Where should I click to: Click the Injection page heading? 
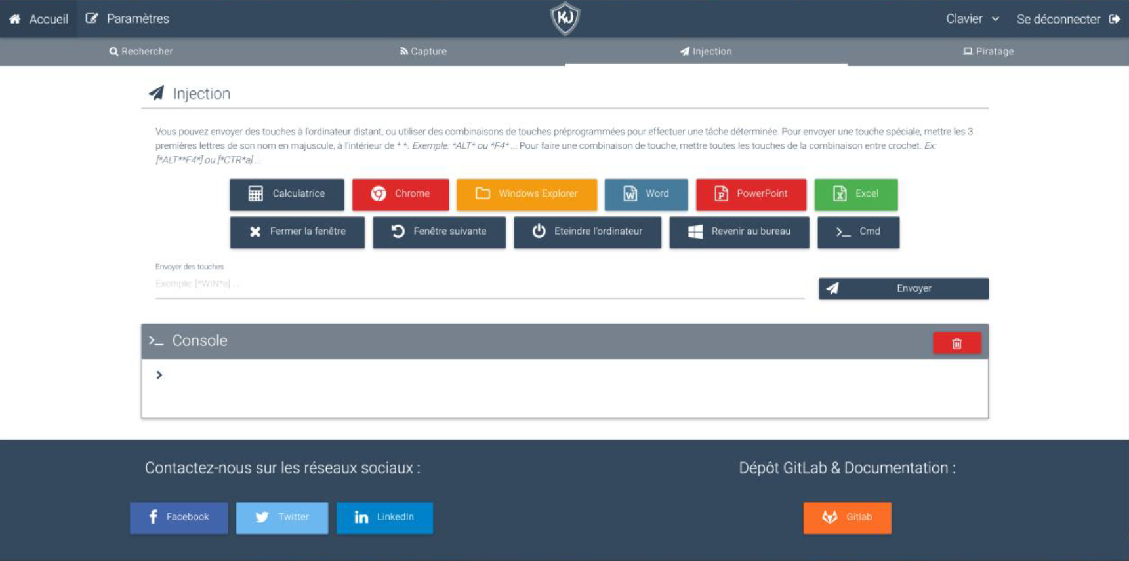(x=201, y=94)
